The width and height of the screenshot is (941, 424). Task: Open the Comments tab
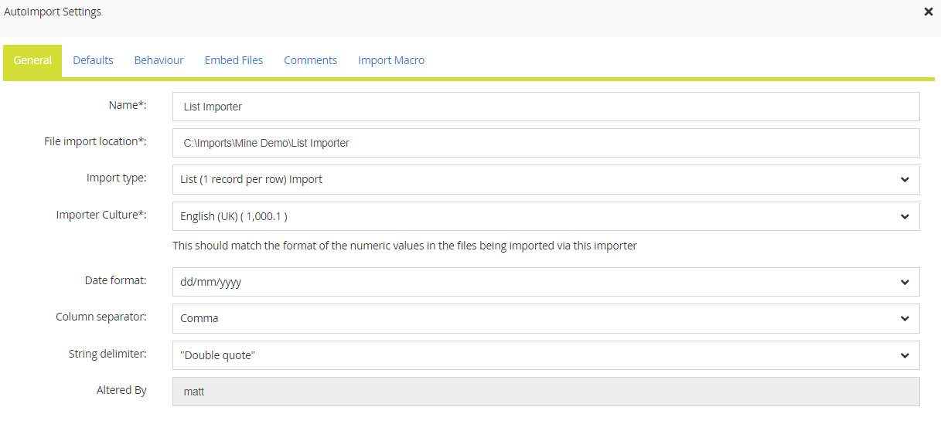pos(310,60)
